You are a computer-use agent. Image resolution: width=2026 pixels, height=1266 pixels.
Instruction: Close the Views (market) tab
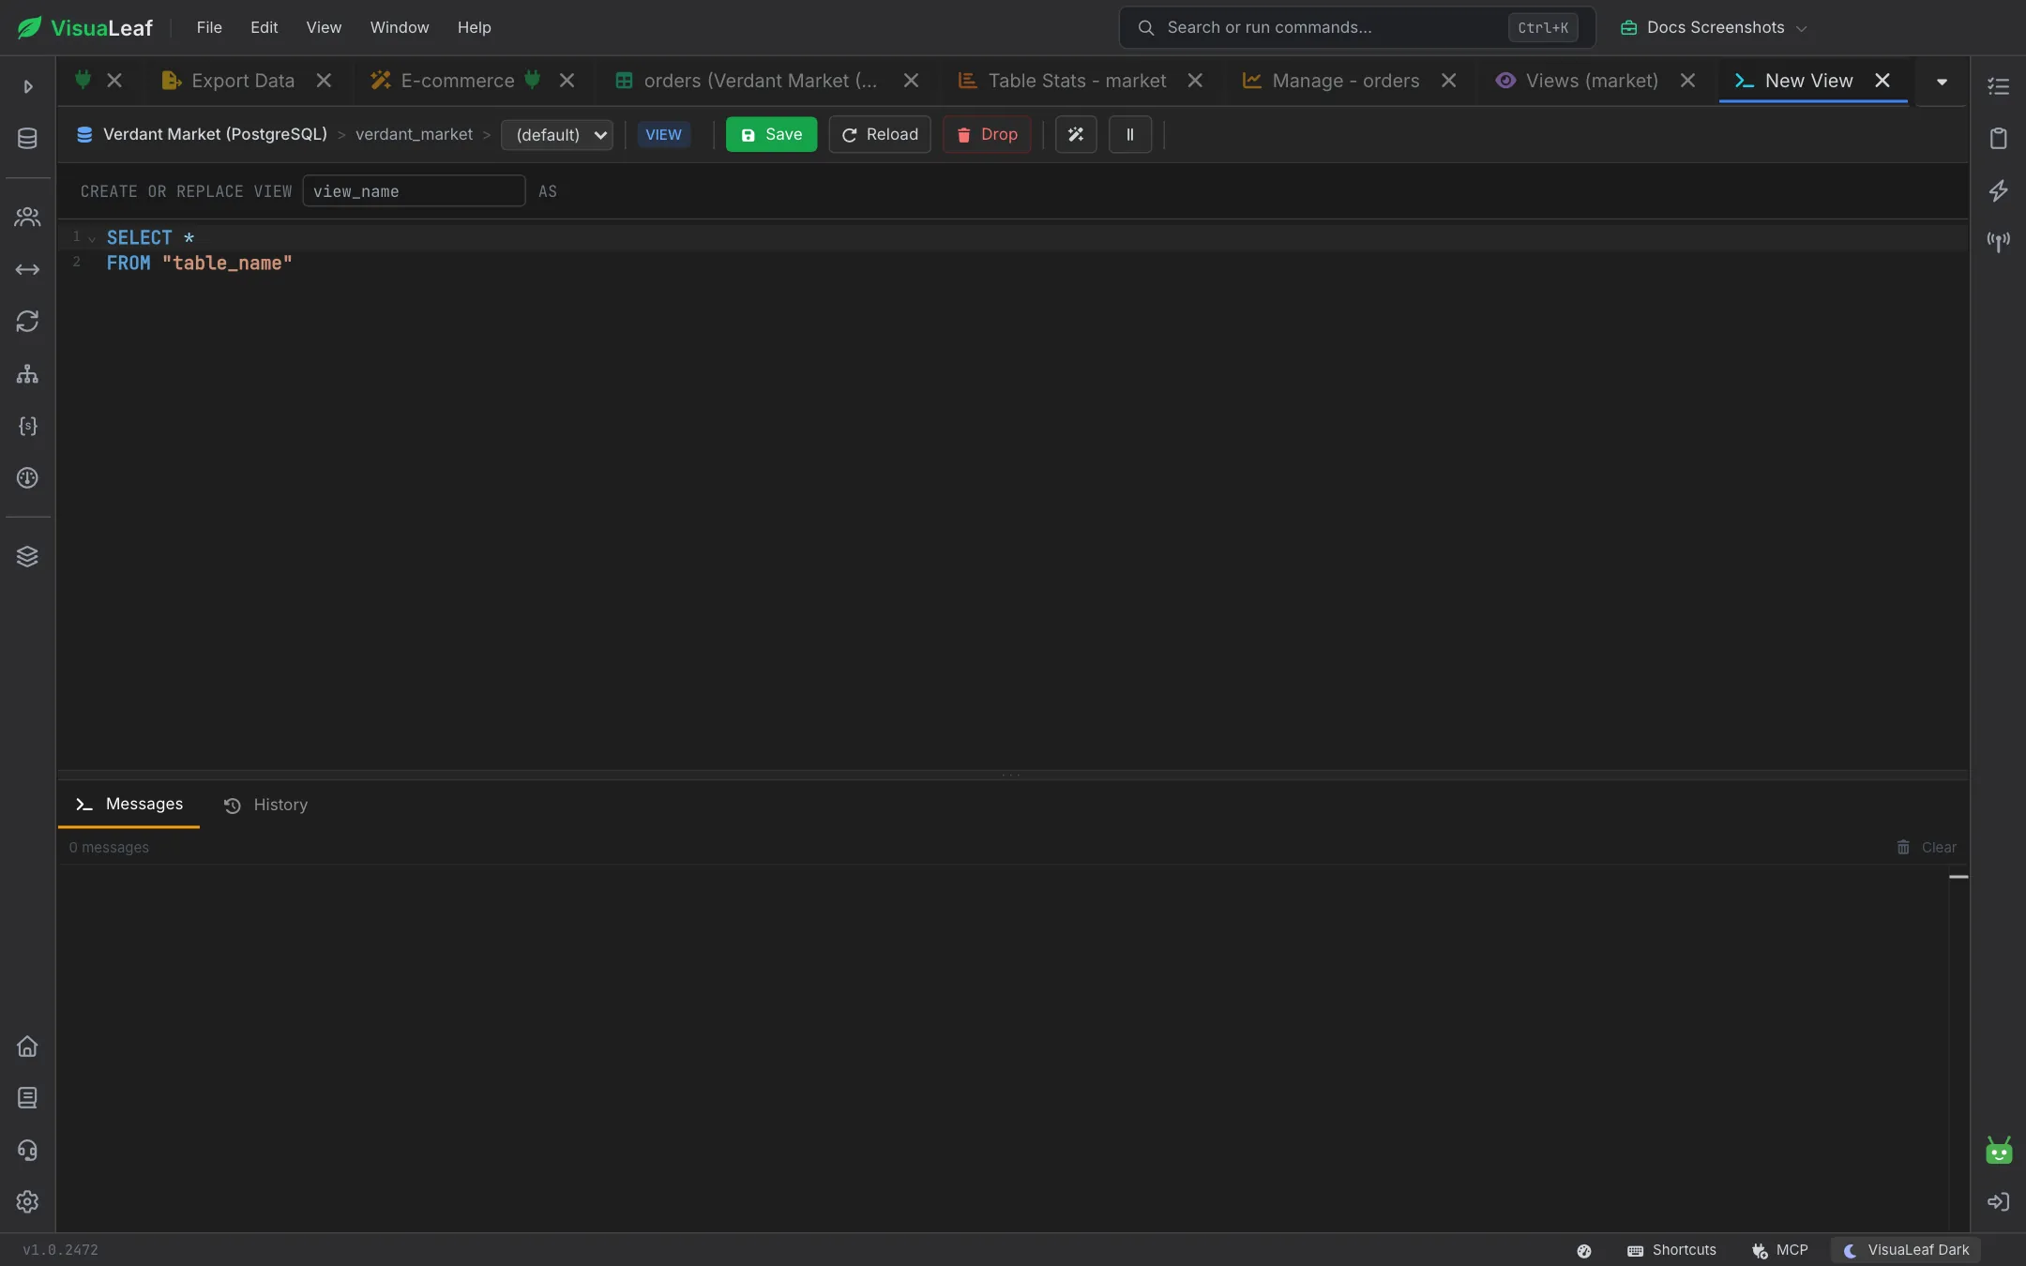click(1687, 81)
